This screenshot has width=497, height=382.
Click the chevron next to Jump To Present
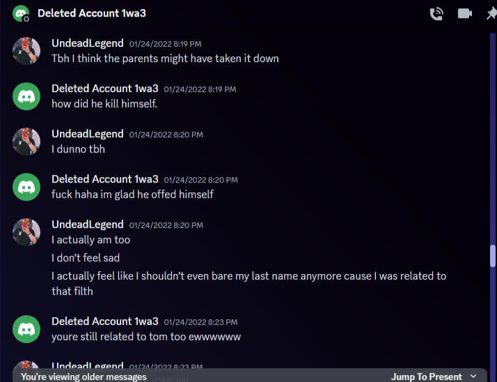(474, 376)
